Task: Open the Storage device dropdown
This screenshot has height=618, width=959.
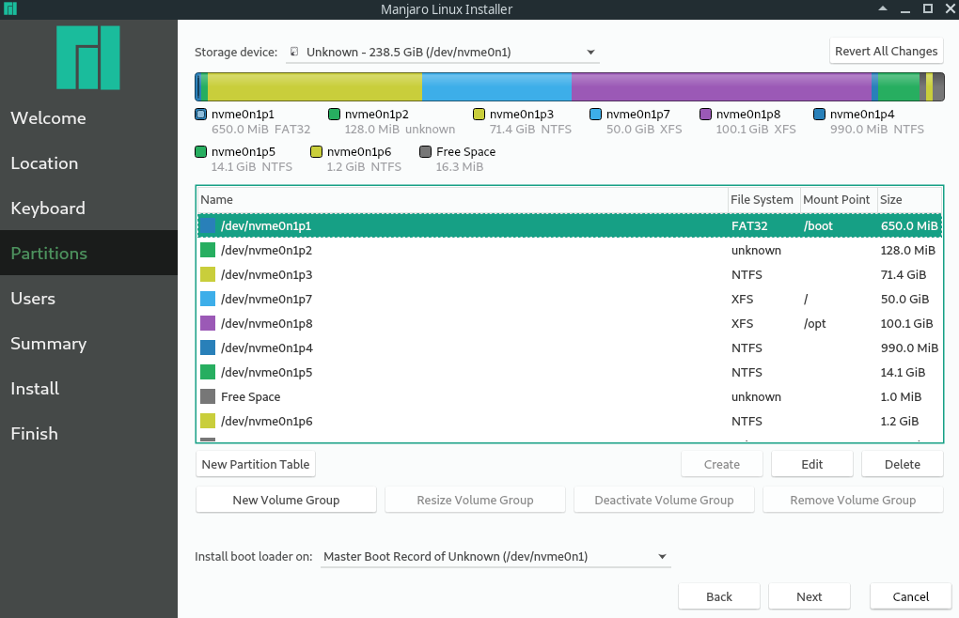Action: (x=443, y=52)
